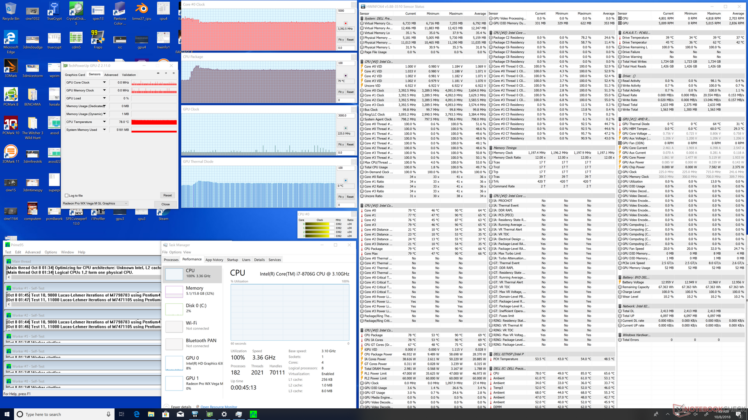Expand GPU Core Clock sensor dropdown
The height and width of the screenshot is (420, 748).
[x=104, y=82]
